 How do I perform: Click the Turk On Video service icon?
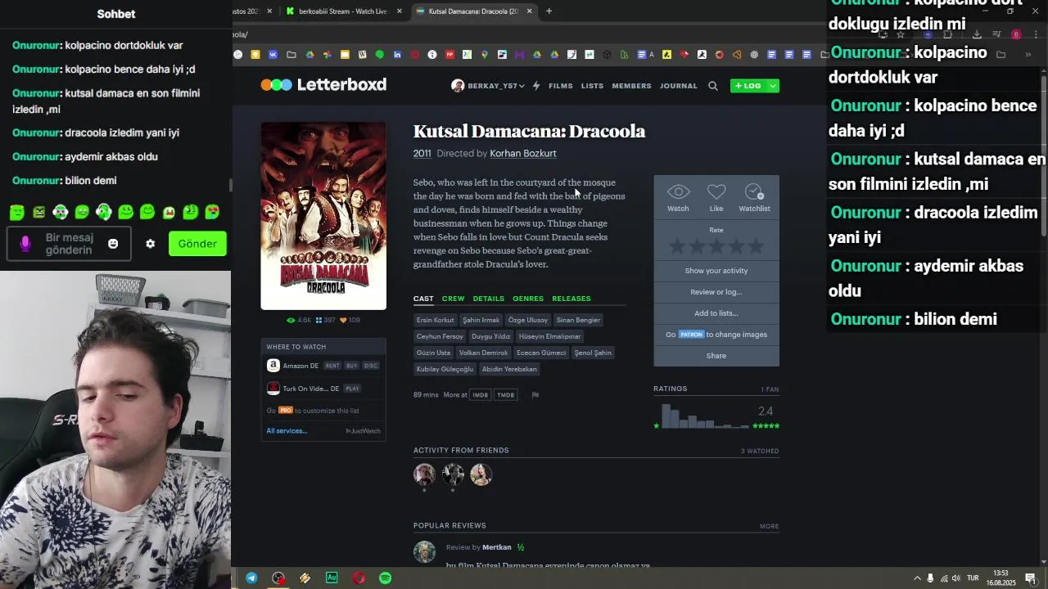pyautogui.click(x=273, y=389)
